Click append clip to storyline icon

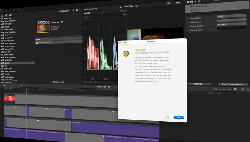pos(17,85)
